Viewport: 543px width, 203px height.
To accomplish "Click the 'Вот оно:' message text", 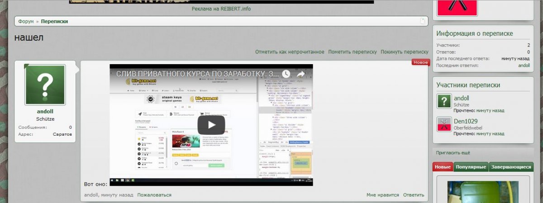I will [96, 184].
